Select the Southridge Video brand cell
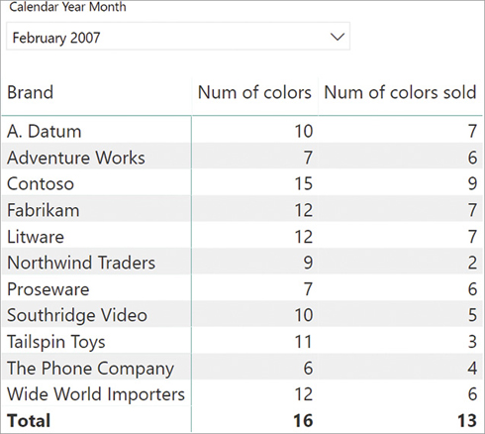The height and width of the screenshot is (434, 485). (77, 315)
